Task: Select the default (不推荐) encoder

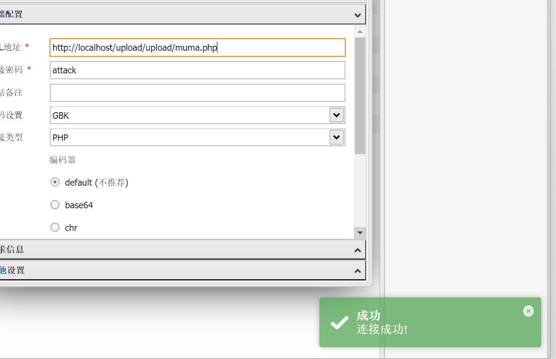Action: [x=55, y=182]
